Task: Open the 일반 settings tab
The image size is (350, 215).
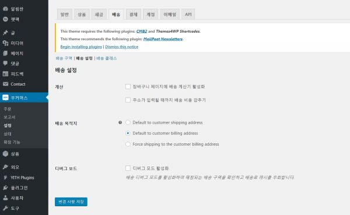Action: pyautogui.click(x=65, y=14)
